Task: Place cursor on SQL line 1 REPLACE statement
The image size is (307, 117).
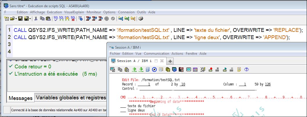Action: pos(158,30)
